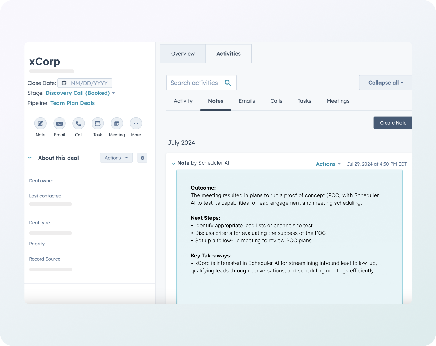Click the Task icon
Screen dimensions: 436x346
pos(98,123)
